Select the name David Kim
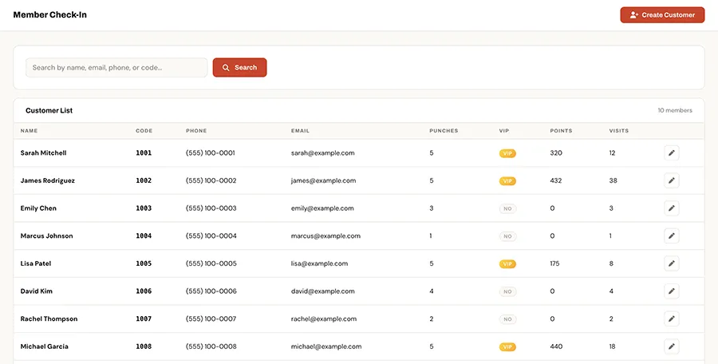 coord(37,291)
